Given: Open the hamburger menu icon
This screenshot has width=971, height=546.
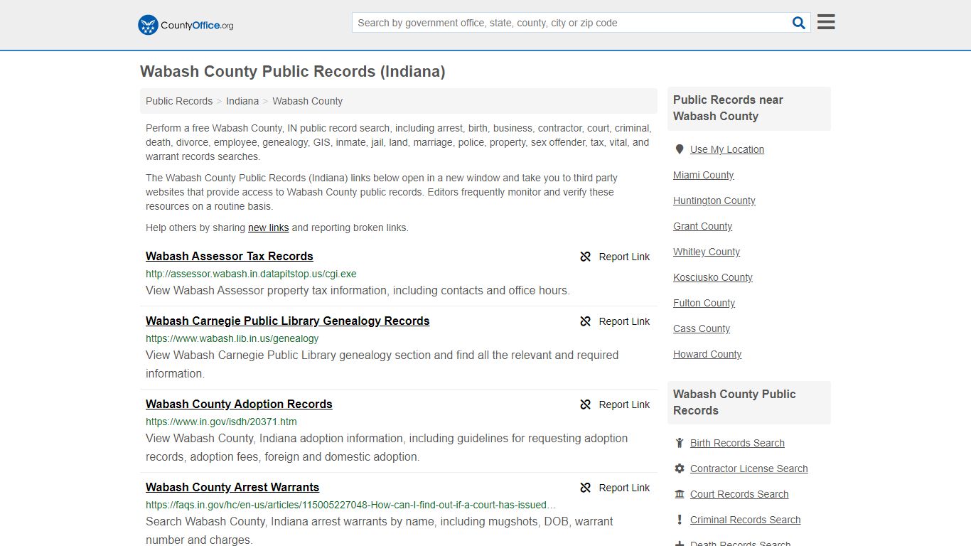Looking at the screenshot, I should pos(826,22).
